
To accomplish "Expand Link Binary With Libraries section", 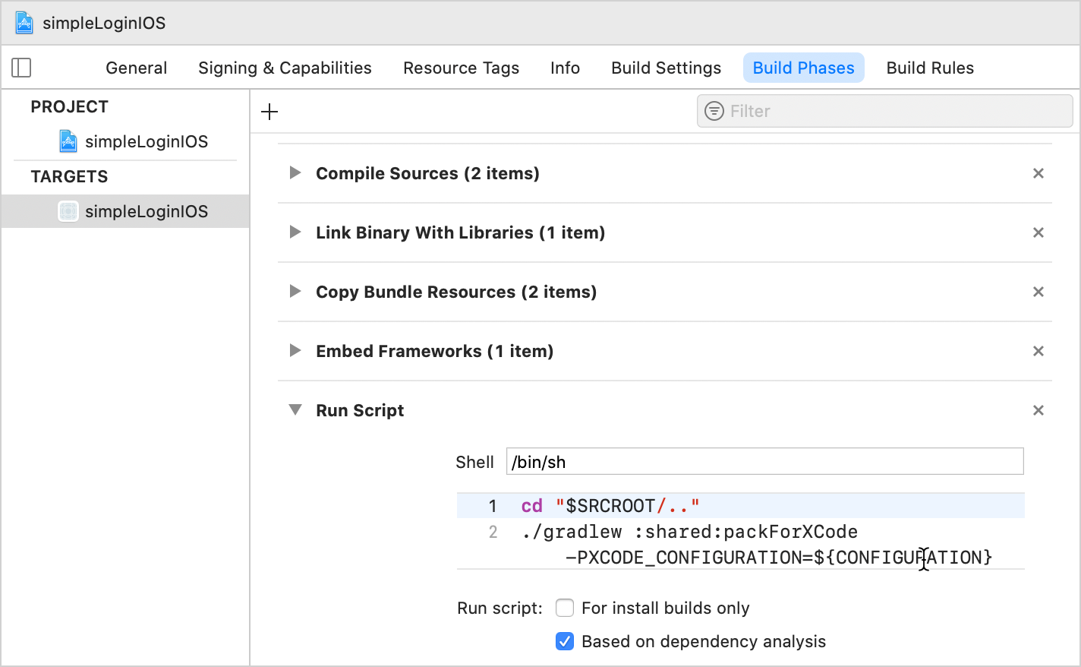I will coord(295,232).
